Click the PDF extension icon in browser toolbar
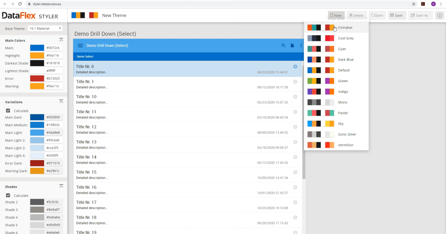 423,4
